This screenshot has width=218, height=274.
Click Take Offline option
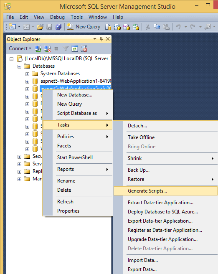(141, 137)
